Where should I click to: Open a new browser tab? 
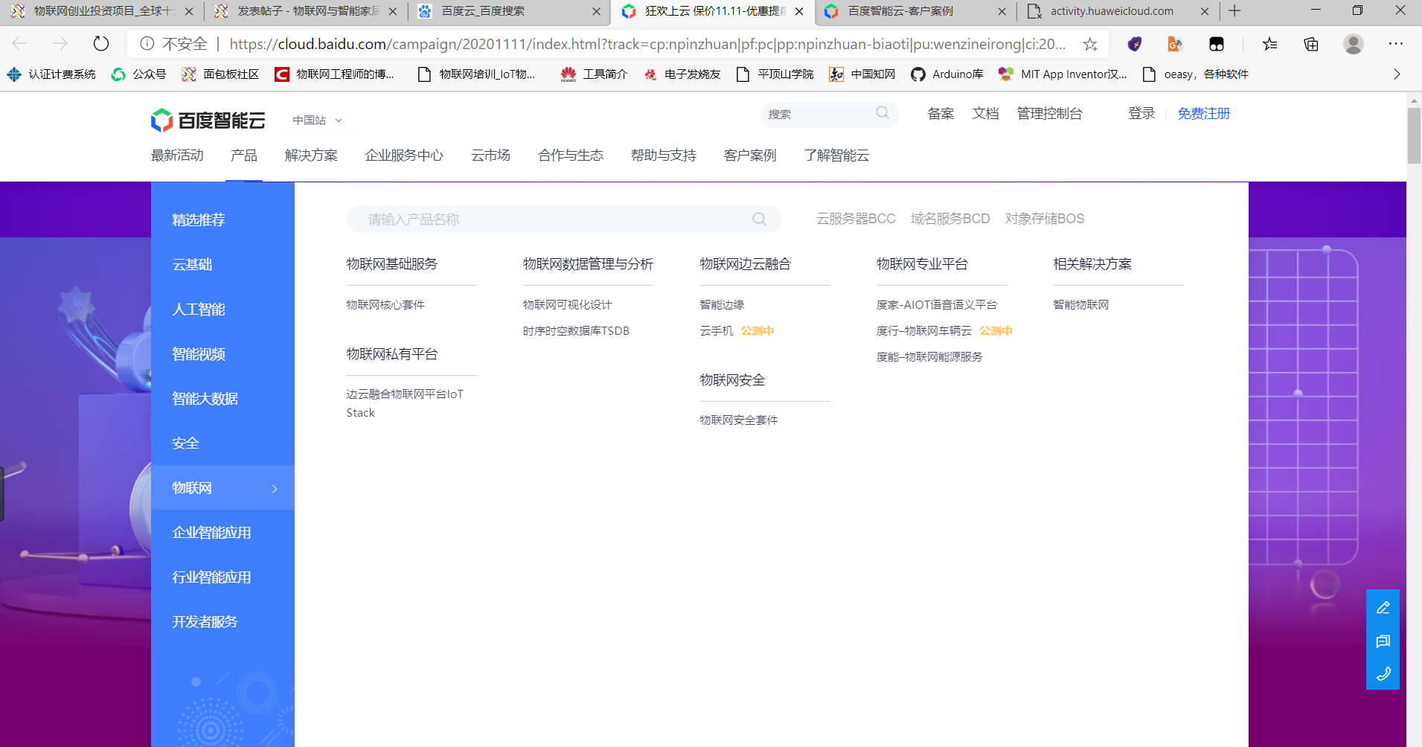pyautogui.click(x=1235, y=10)
